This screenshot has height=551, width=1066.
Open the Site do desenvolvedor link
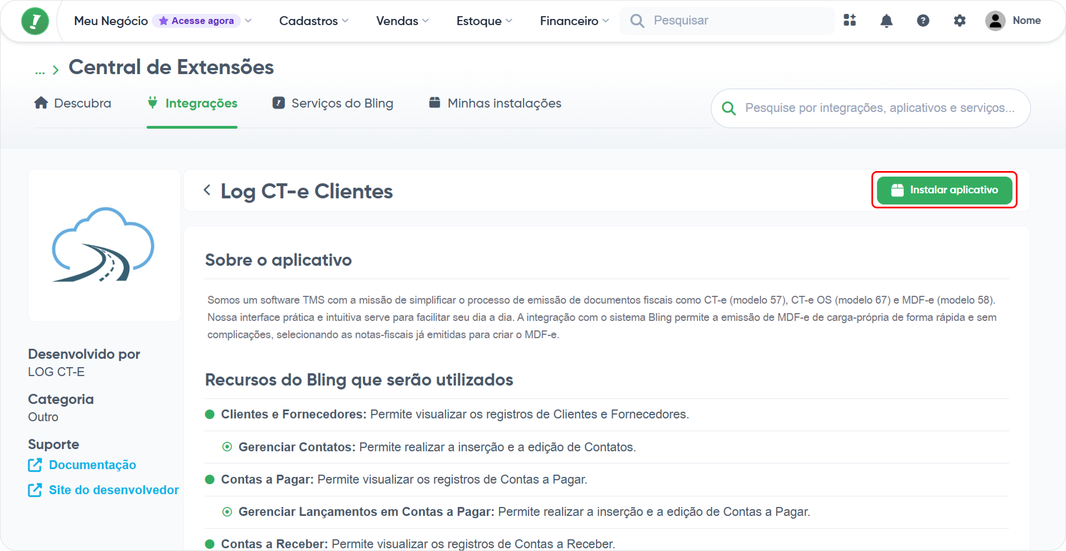click(x=114, y=490)
